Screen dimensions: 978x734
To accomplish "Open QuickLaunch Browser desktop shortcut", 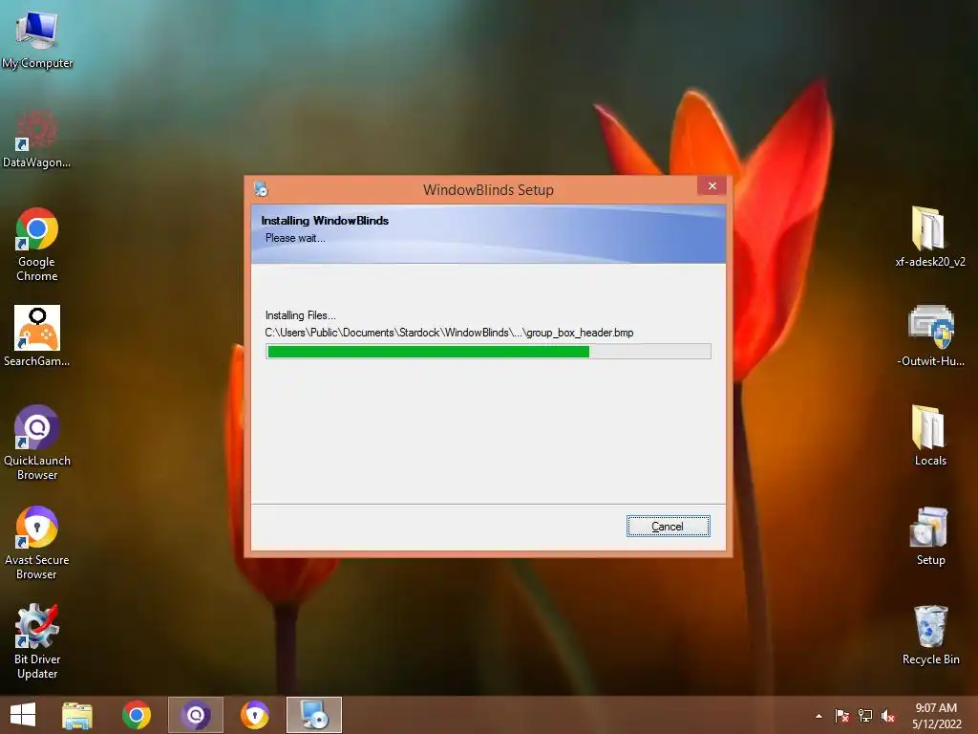I will [37, 442].
